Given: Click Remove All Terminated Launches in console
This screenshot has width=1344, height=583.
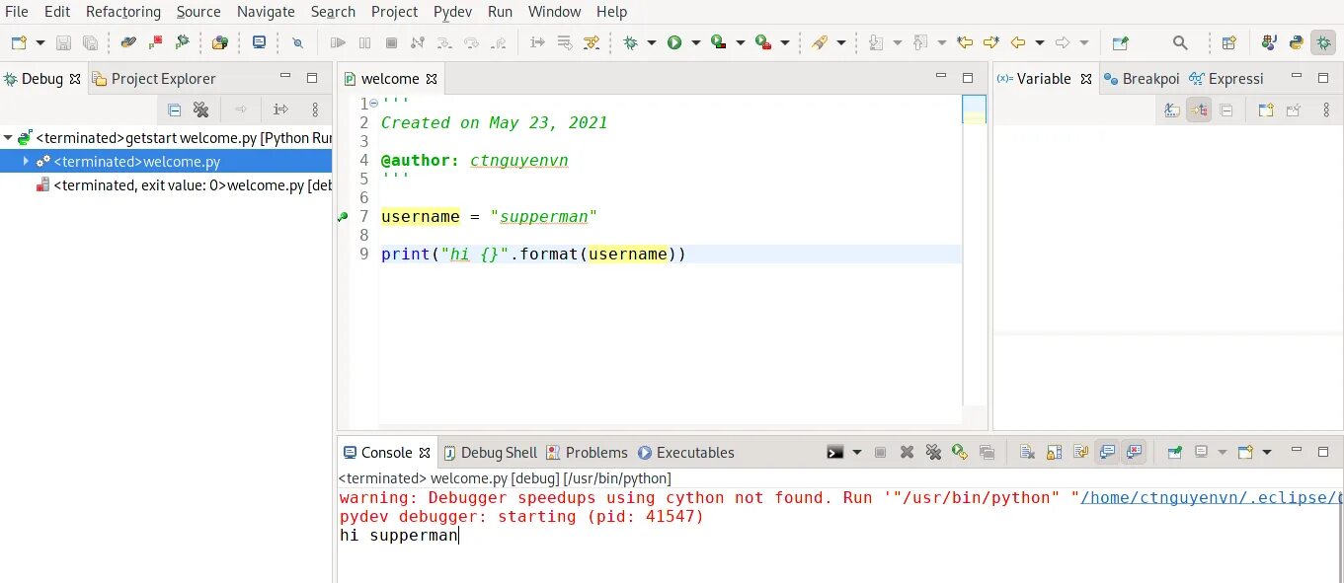Looking at the screenshot, I should click(x=933, y=453).
